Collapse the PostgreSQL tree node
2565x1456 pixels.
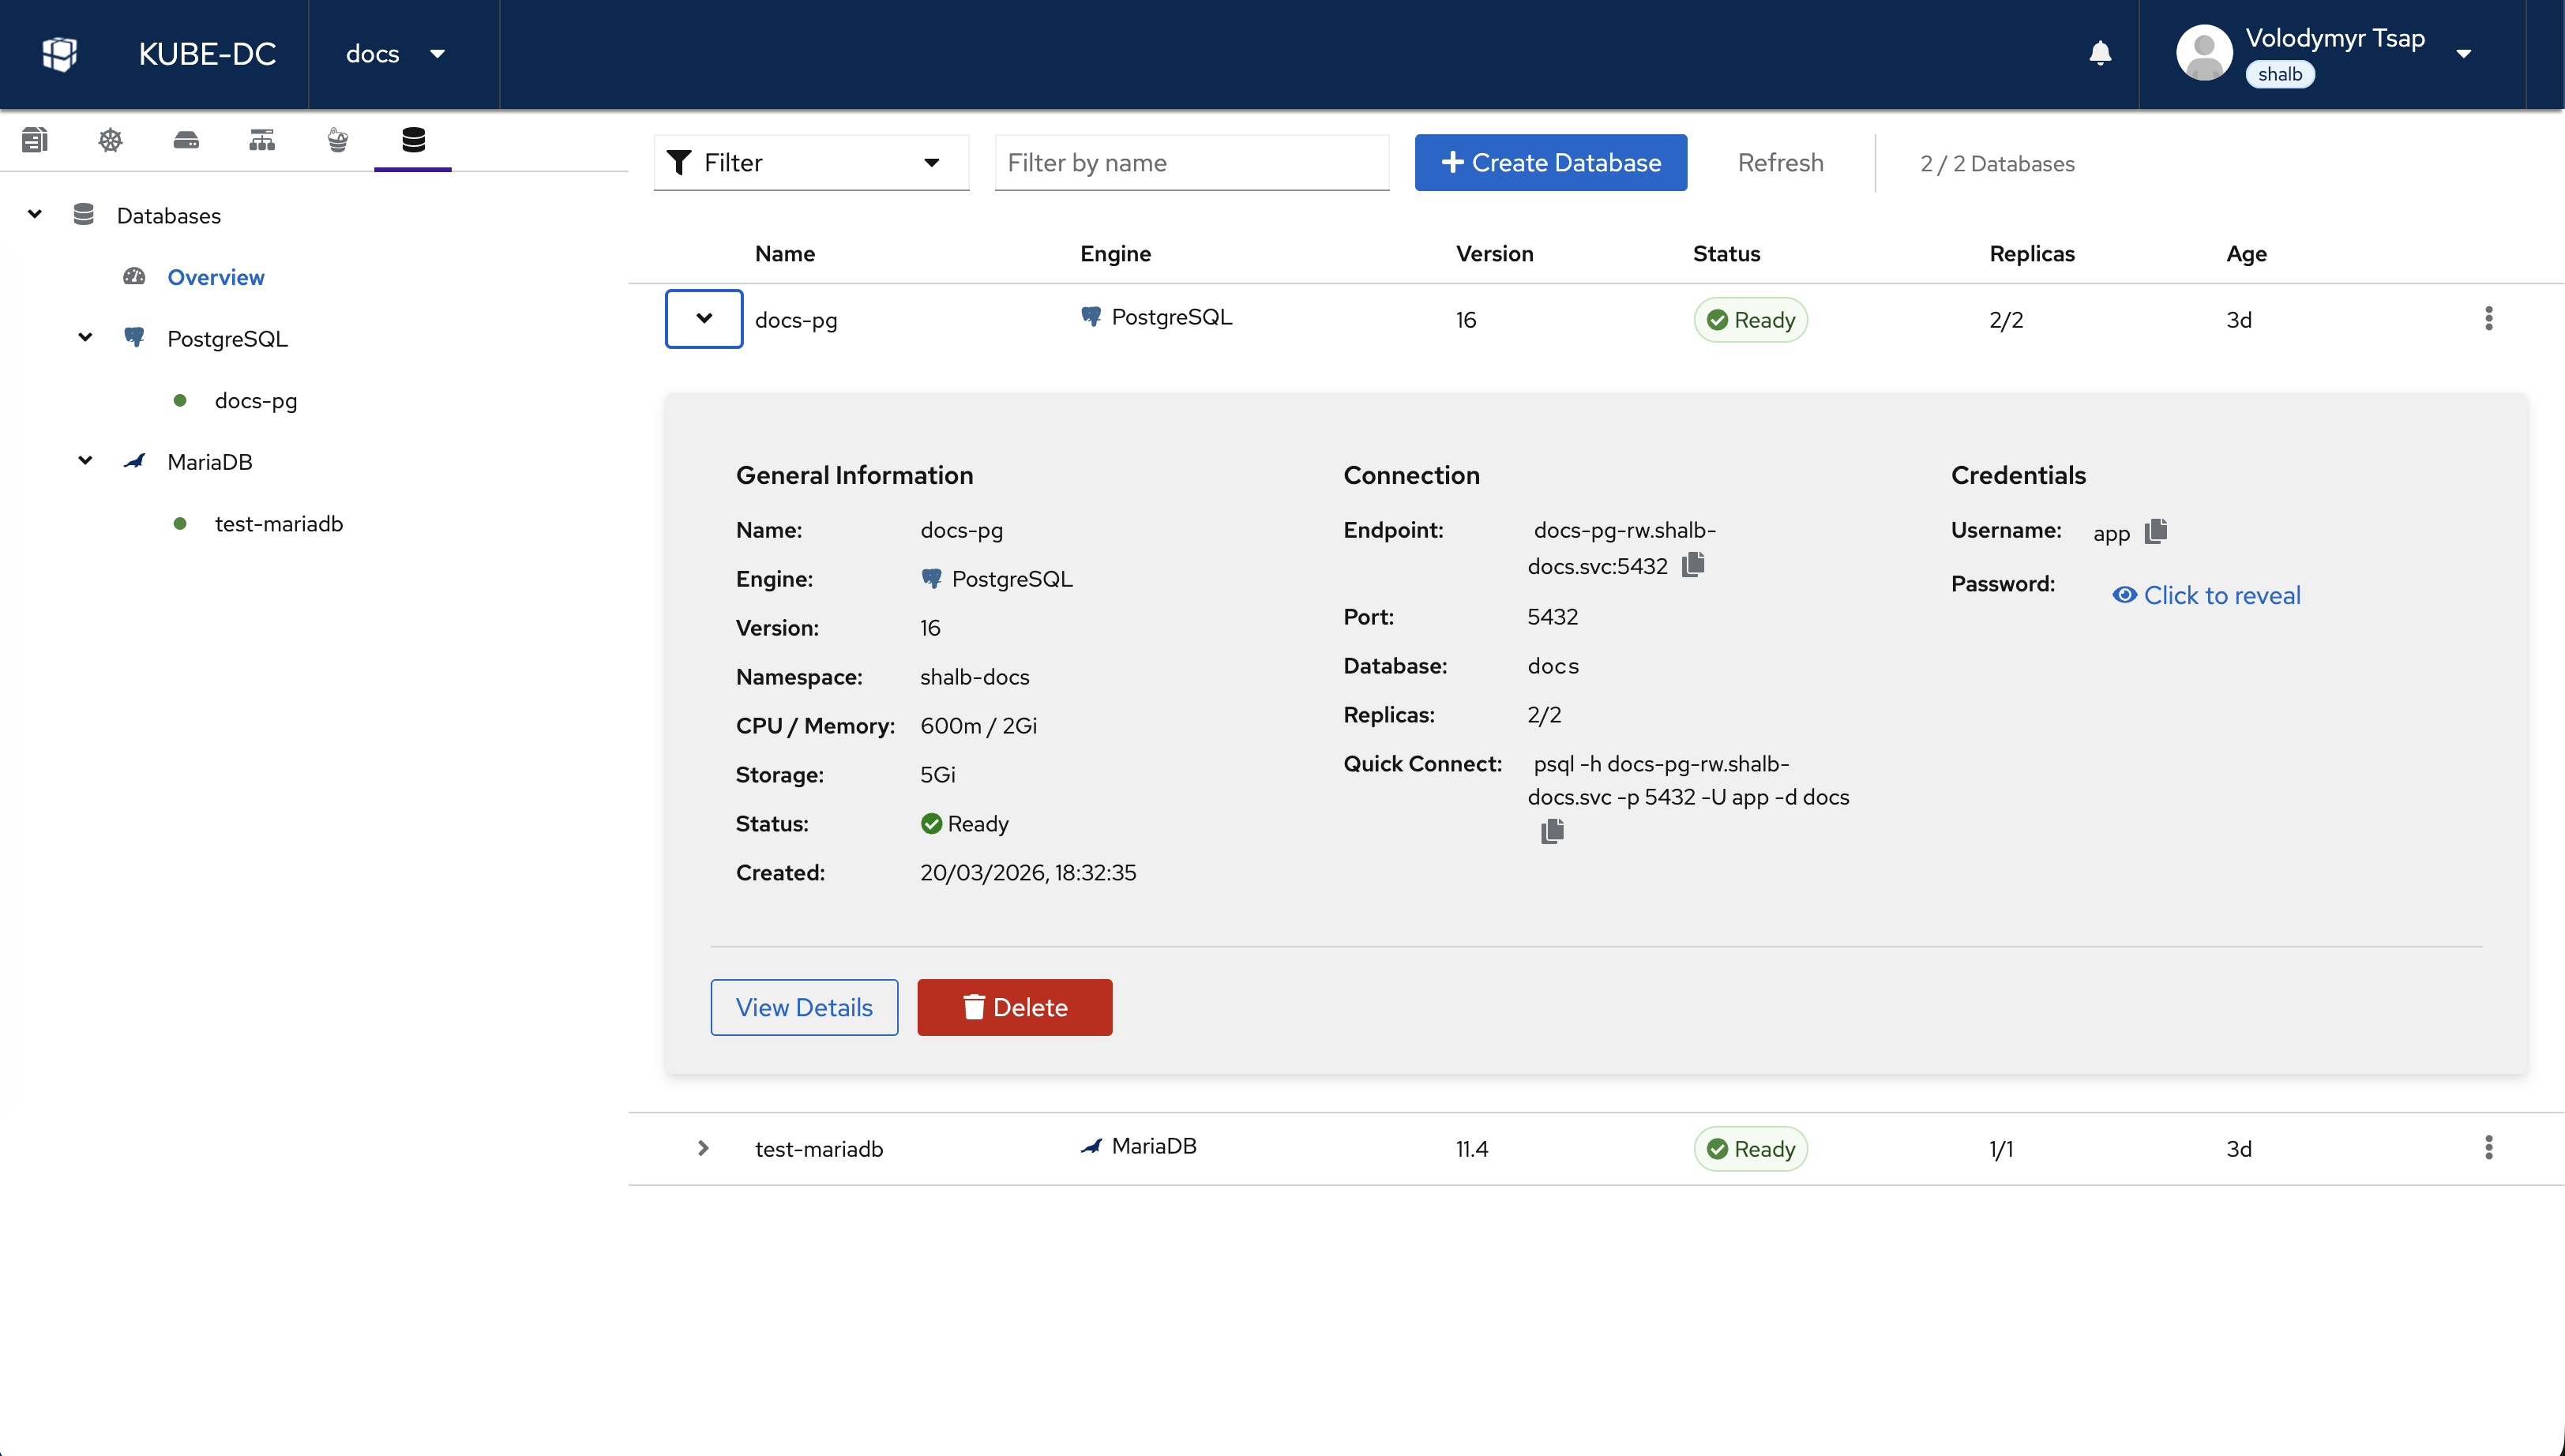click(x=85, y=338)
